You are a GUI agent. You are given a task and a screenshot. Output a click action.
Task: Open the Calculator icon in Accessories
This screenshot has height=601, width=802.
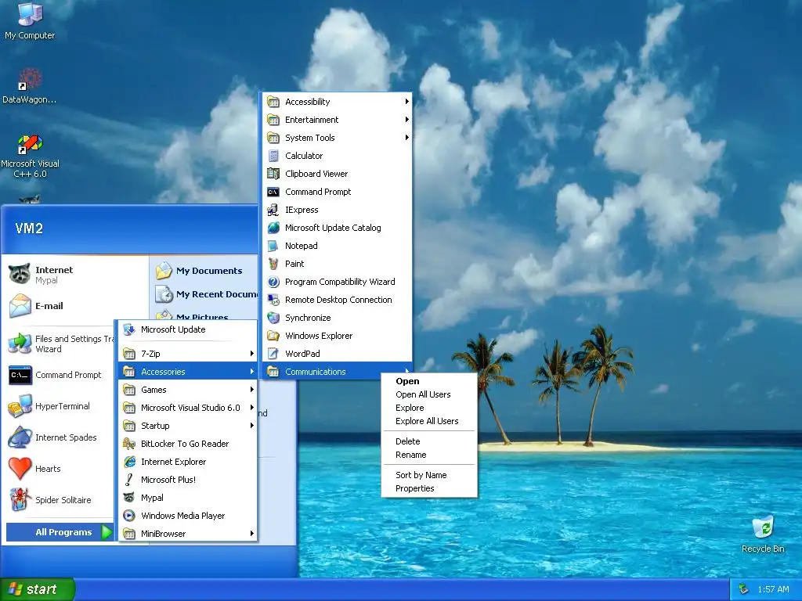pyautogui.click(x=273, y=156)
